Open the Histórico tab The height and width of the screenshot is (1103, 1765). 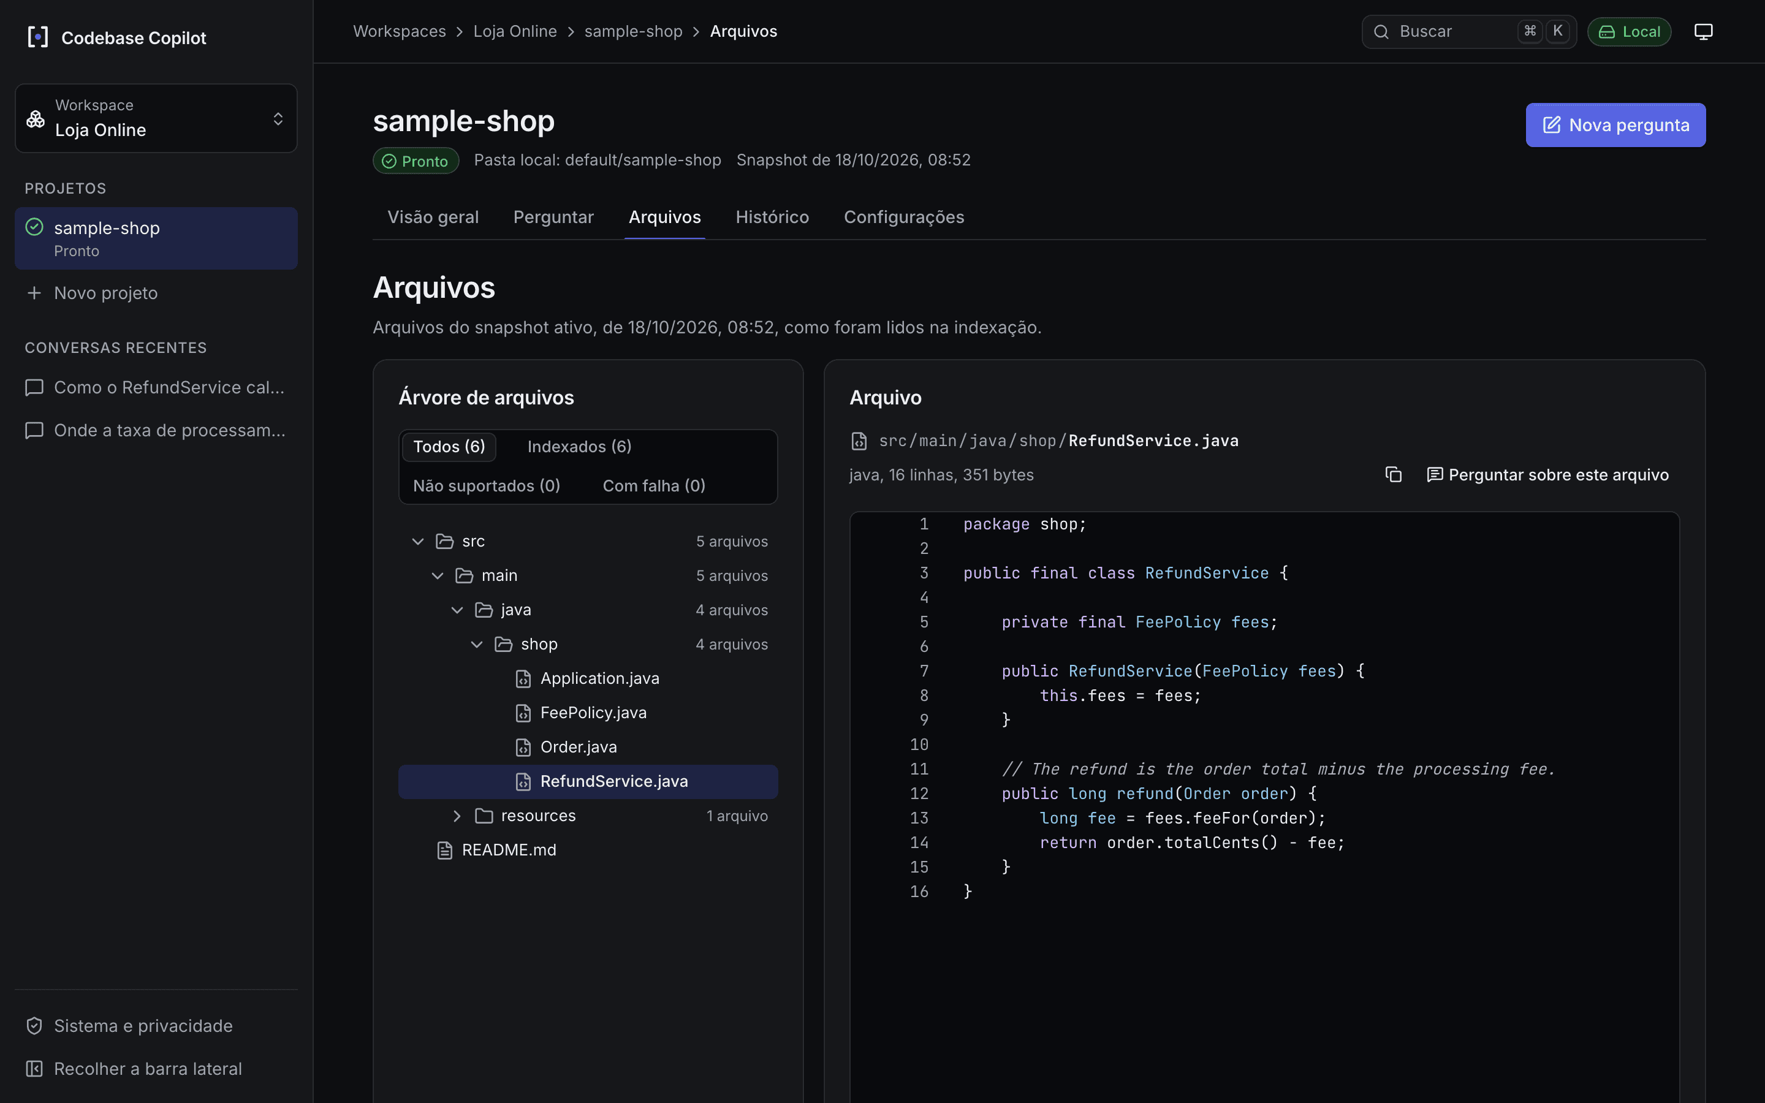coord(772,217)
